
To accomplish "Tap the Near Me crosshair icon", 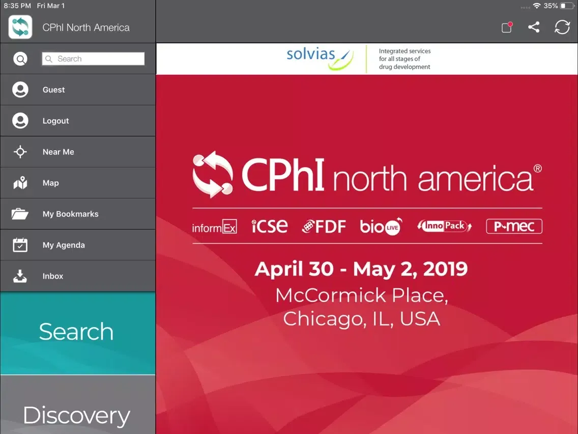I will click(20, 152).
